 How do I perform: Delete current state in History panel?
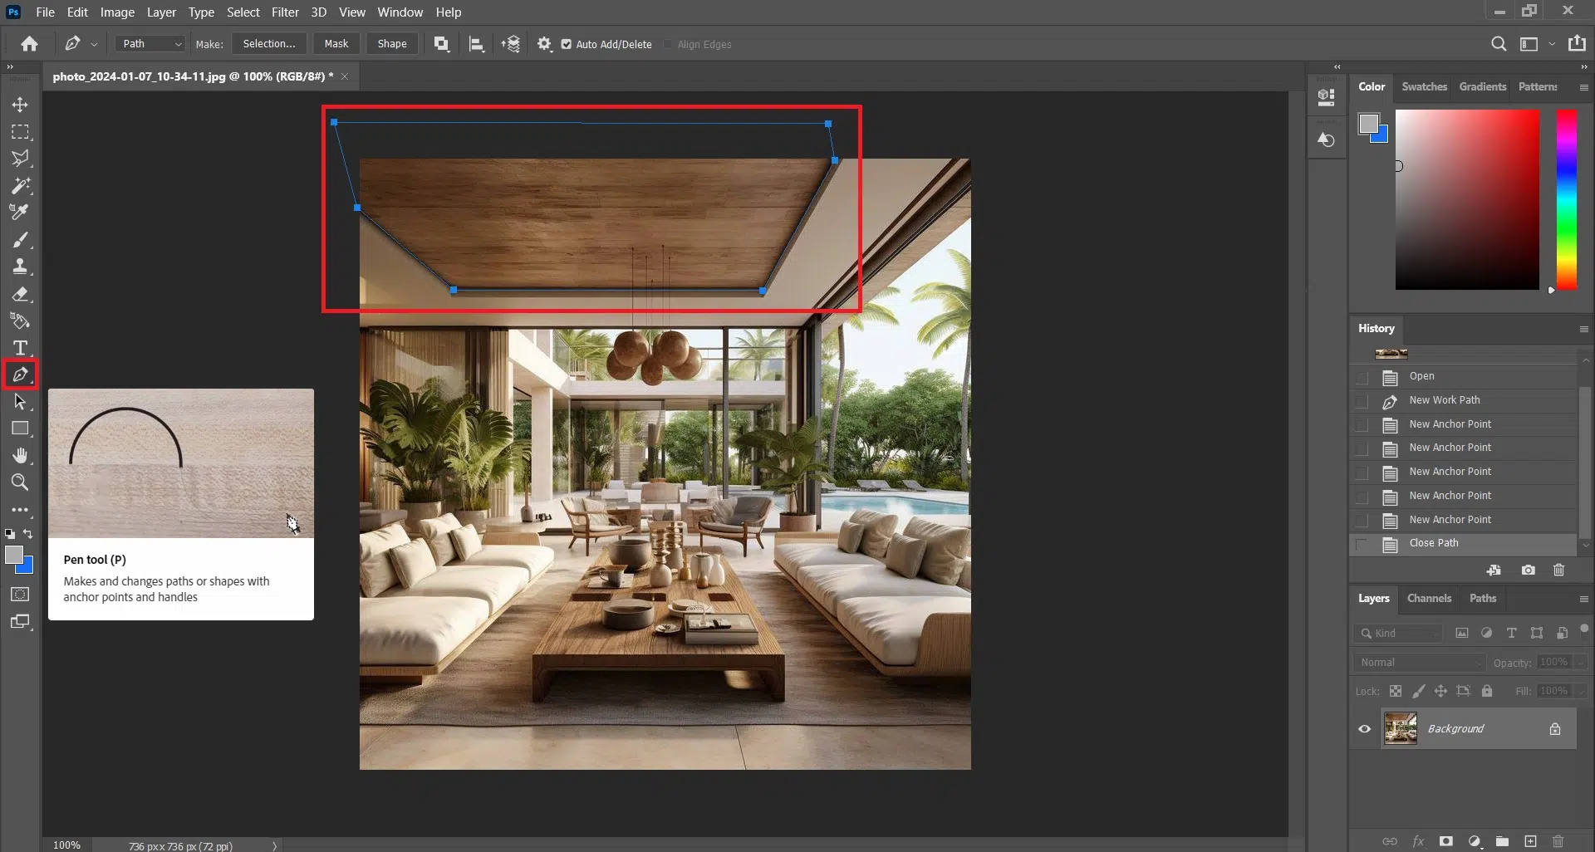[1558, 570]
